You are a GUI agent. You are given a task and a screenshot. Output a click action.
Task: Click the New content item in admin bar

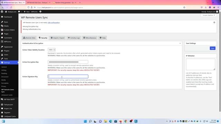click(x=27, y=12)
